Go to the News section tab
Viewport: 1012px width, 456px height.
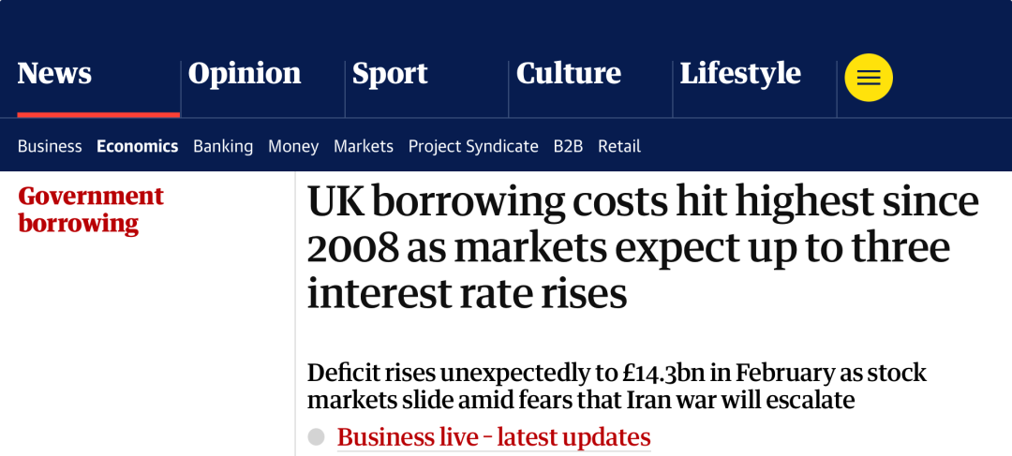54,74
